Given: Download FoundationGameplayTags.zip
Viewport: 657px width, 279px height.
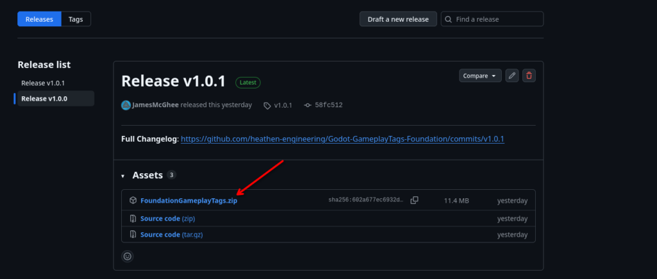Looking at the screenshot, I should [x=189, y=201].
